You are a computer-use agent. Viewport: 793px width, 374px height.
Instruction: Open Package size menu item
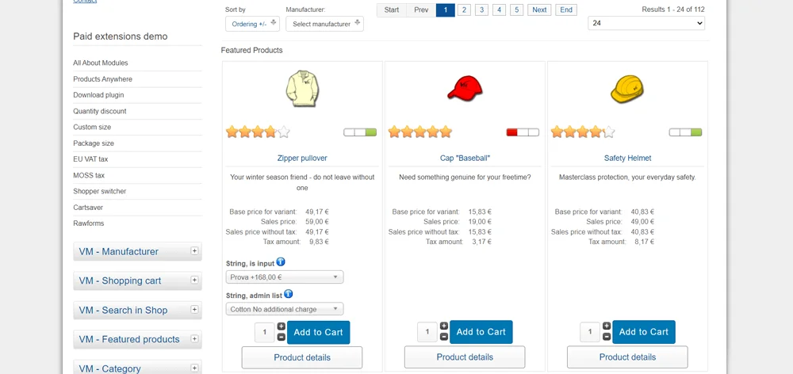point(94,143)
